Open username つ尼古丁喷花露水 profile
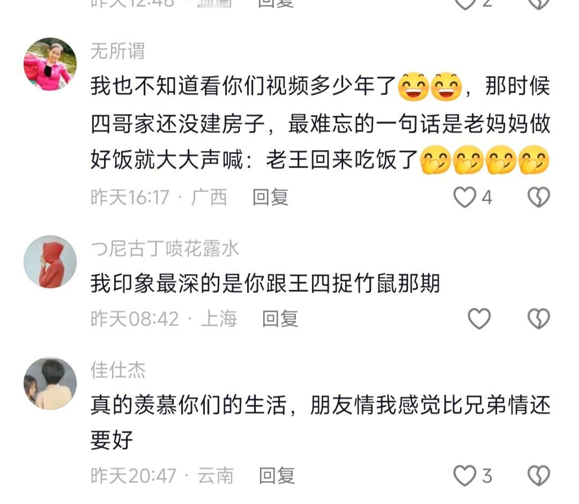This screenshot has width=579, height=504. click(165, 249)
